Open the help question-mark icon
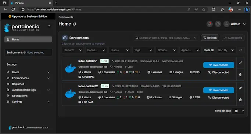 point(218,24)
